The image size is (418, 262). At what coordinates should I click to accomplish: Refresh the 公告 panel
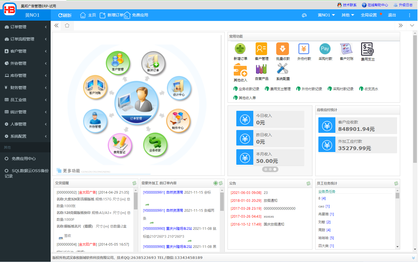pos(308,183)
